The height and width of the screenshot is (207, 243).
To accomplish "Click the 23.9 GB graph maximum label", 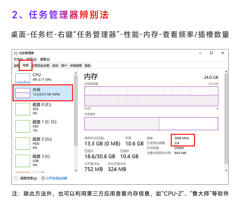I will point(213,84).
